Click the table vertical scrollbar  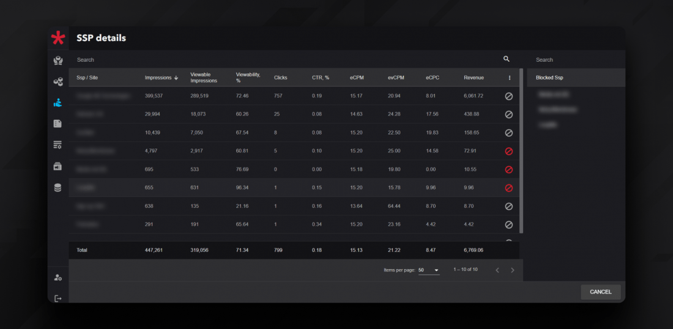(521, 150)
